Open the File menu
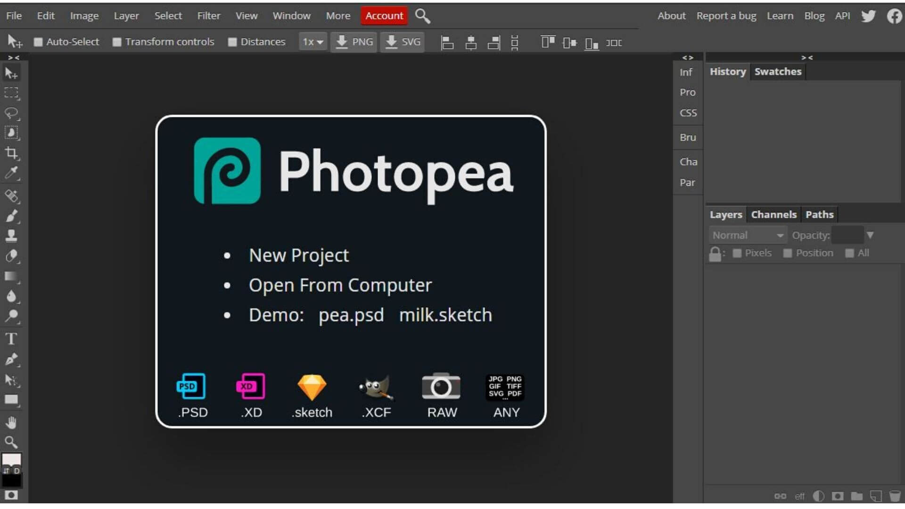Image resolution: width=905 pixels, height=509 pixels. point(14,16)
